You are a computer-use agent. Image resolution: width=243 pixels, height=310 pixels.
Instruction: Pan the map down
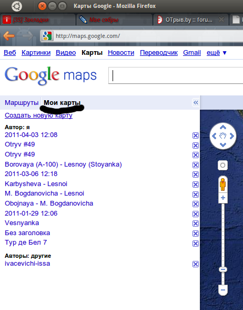pyautogui.click(x=223, y=145)
